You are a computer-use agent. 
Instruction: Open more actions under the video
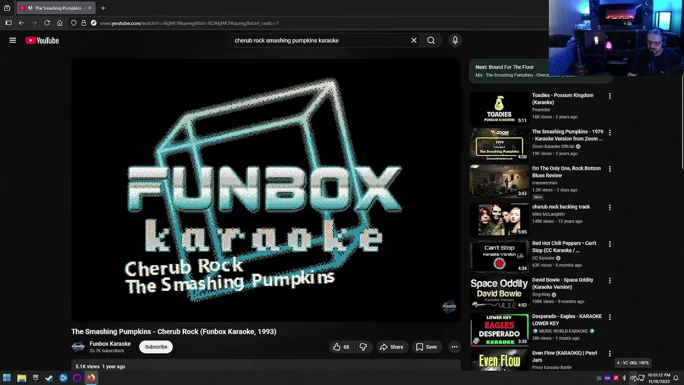454,347
